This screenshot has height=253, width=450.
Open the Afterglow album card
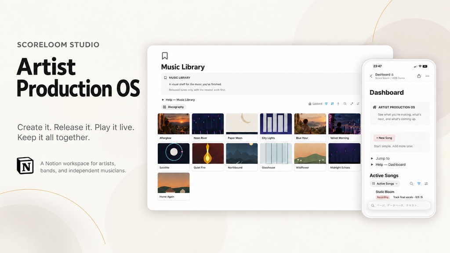(x=174, y=127)
